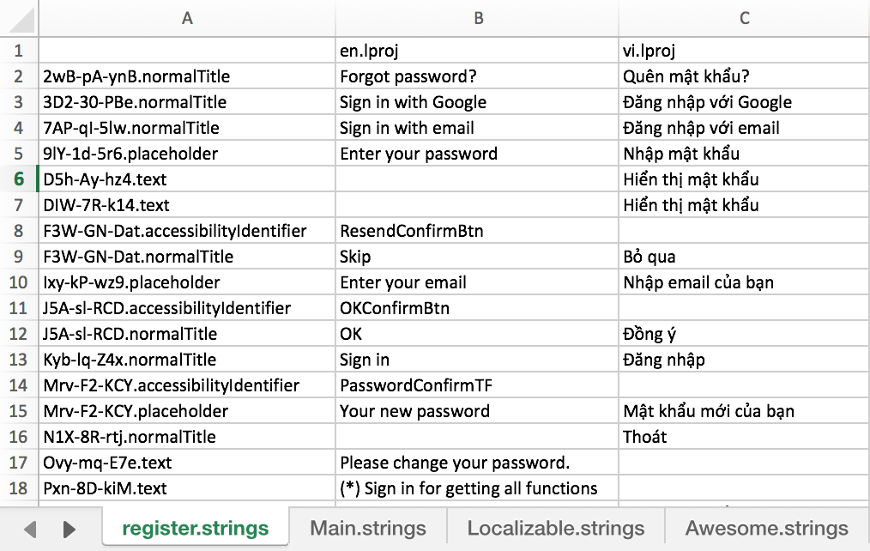This screenshot has height=551, width=870.
Task: Open the Localizable.strings sheet tab
Action: point(556,528)
